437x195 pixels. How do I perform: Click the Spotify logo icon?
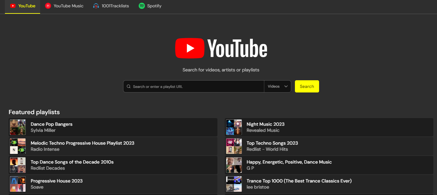[x=141, y=6]
